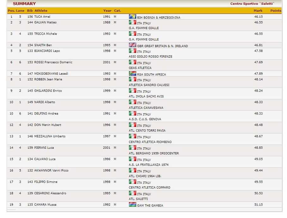Click the SUMMARY heading
Viewport: 287px width, 218px height.
(24, 4)
